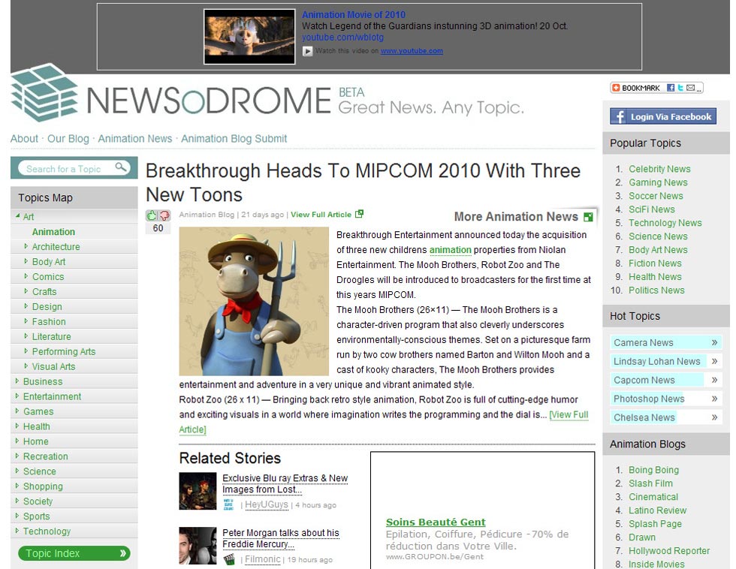This screenshot has height=569, width=736.
Task: Open the About page
Action: click(24, 139)
